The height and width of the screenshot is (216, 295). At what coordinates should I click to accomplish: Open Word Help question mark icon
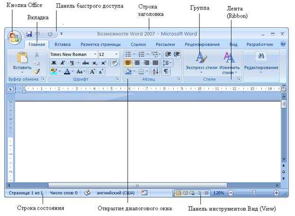[x=283, y=44]
